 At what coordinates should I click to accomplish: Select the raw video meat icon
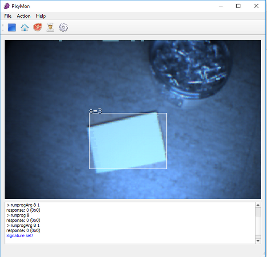point(37,27)
